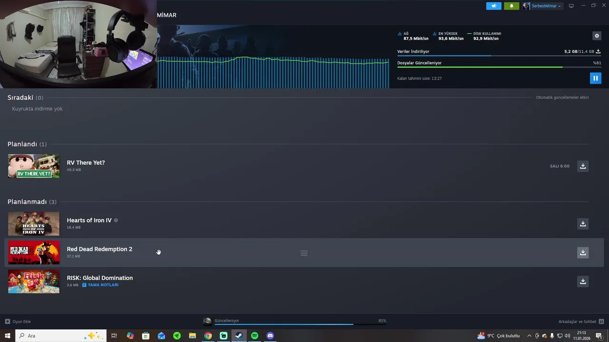Viewport: 609px width, 342px height.
Task: Click Oyun Ekle to add a game
Action: (x=18, y=322)
